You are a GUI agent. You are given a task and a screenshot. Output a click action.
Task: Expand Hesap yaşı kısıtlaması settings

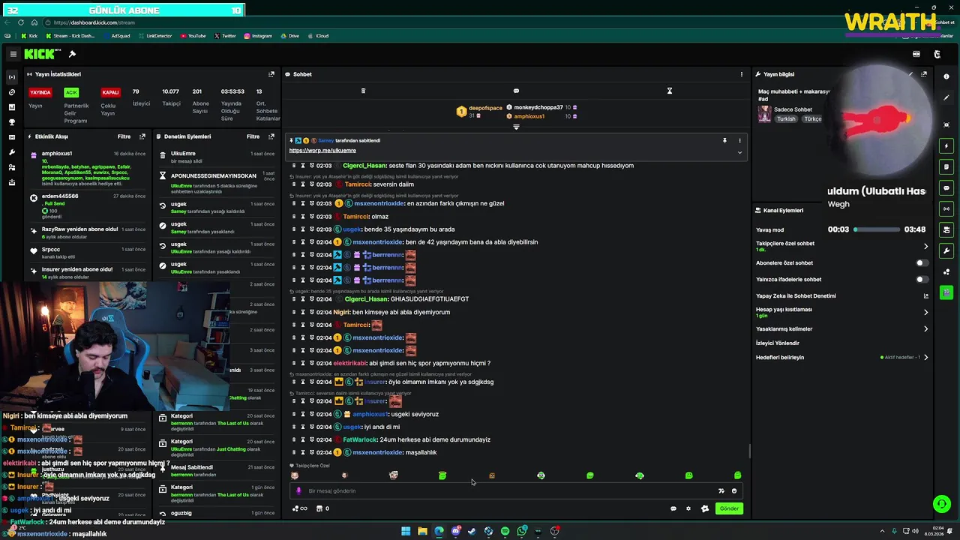[x=925, y=312]
